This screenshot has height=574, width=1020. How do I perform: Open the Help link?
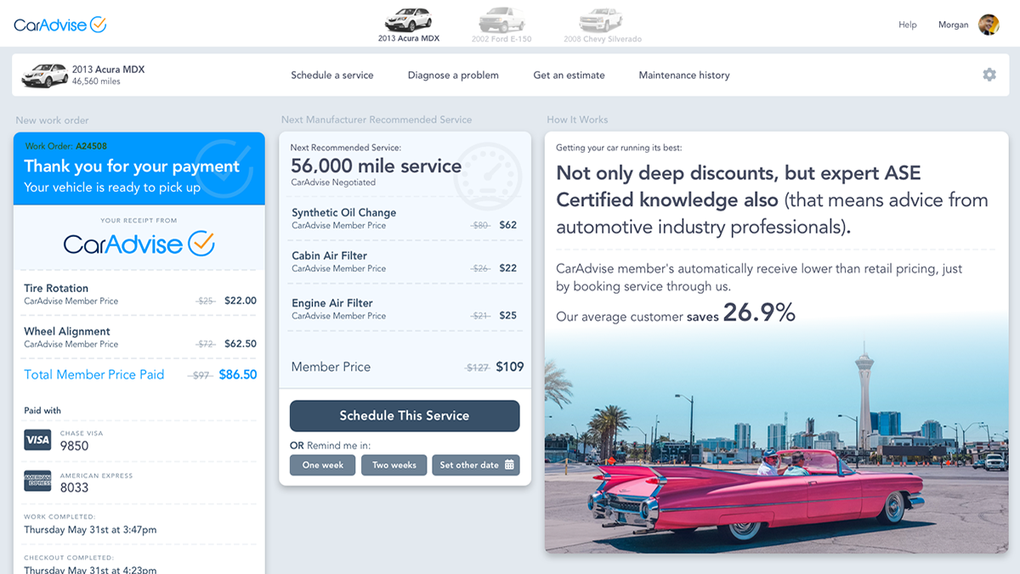pyautogui.click(x=908, y=25)
